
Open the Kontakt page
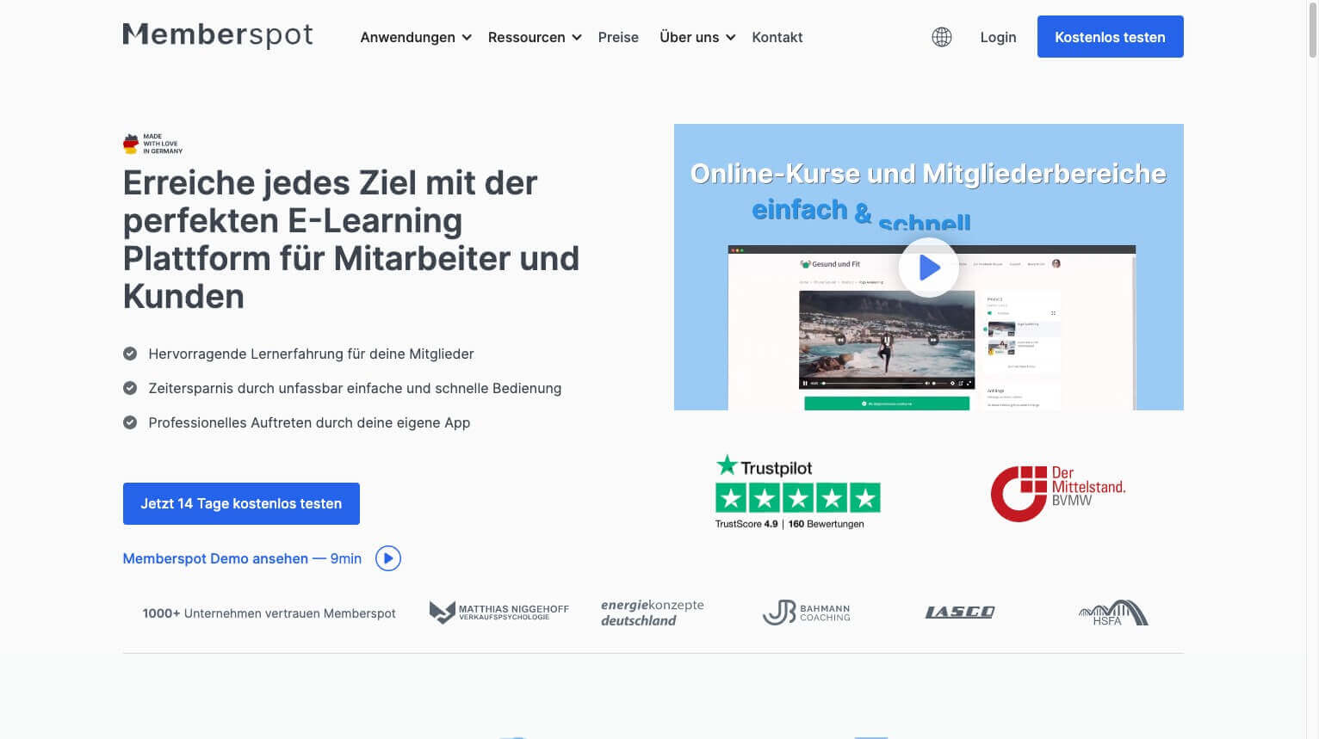[777, 37]
